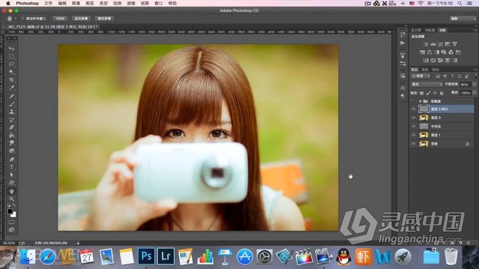Toggle lock transparent pixels

point(422,93)
